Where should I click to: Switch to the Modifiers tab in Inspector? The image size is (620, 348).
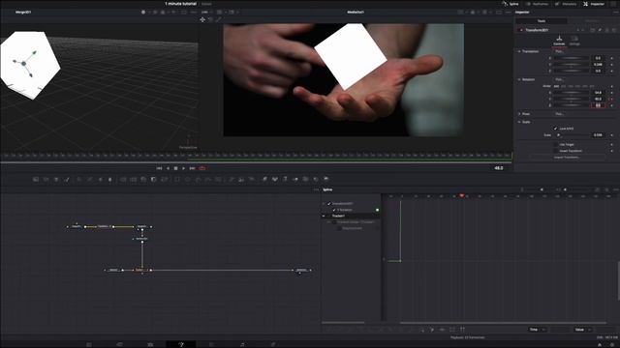pyautogui.click(x=592, y=21)
